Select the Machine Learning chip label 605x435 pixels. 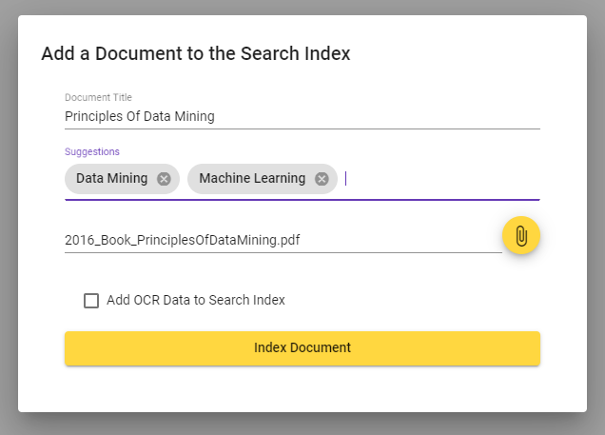coord(252,178)
